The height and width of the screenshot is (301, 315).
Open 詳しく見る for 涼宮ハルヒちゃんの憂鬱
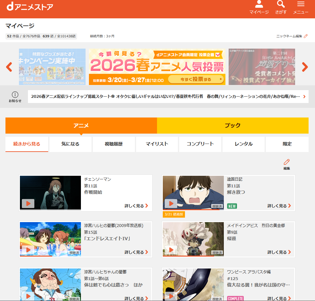136,298
